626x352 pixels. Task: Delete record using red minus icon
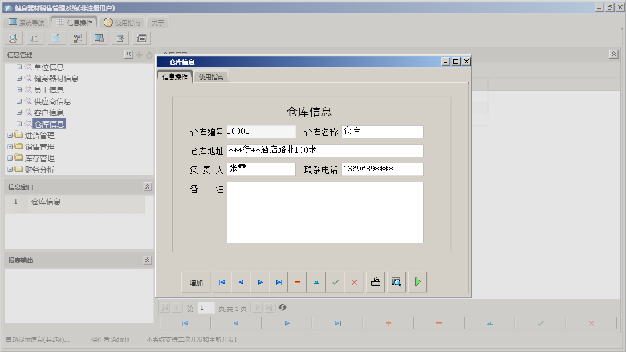(297, 281)
